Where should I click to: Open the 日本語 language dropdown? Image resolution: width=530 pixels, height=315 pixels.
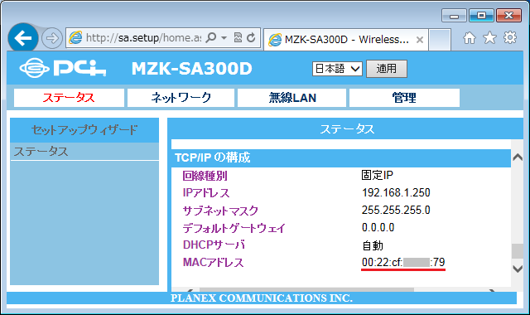point(337,69)
